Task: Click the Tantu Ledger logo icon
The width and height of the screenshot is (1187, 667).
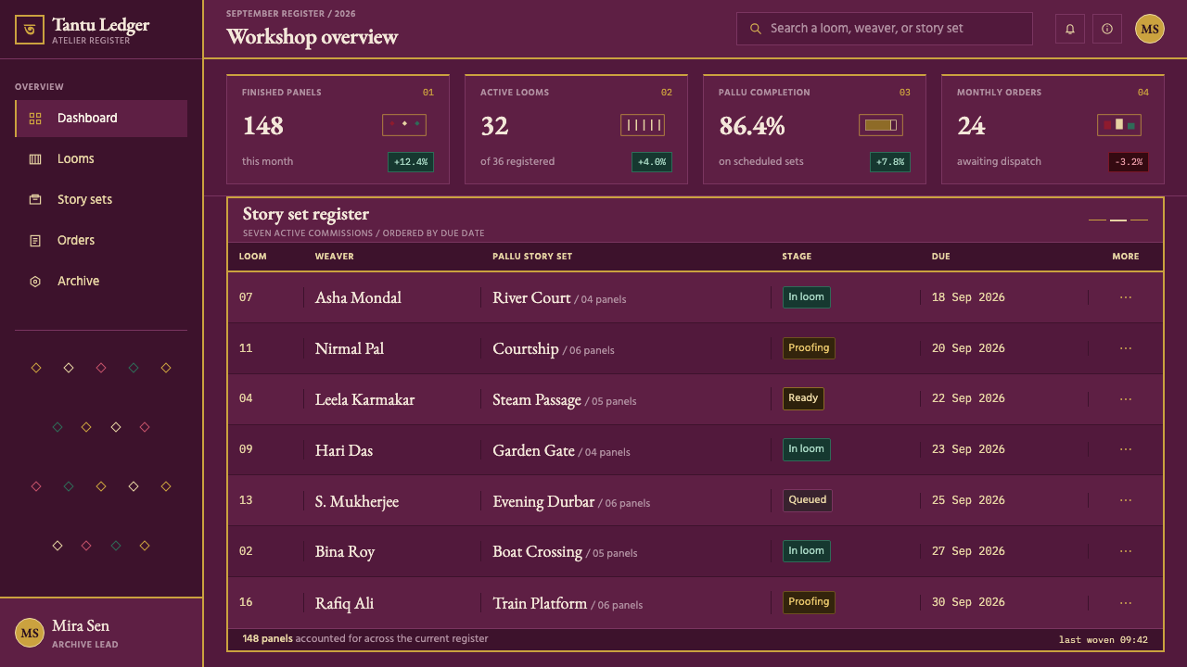Action: click(30, 30)
